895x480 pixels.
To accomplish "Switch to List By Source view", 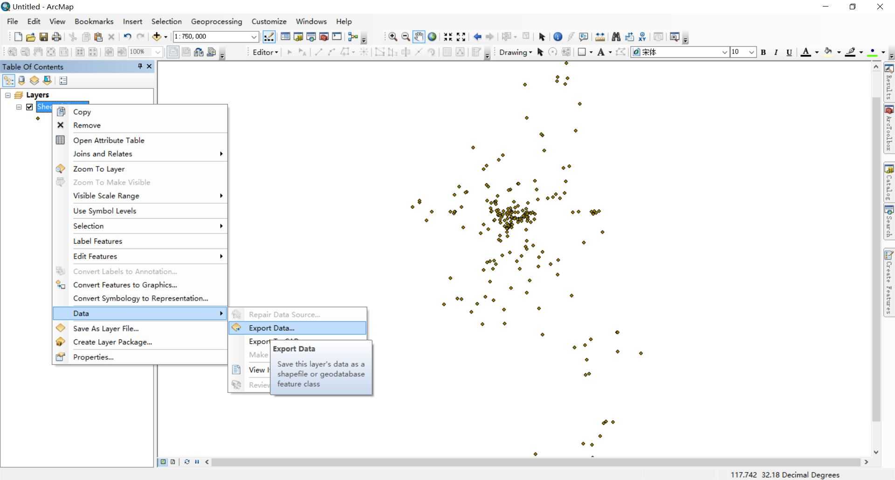I will click(21, 81).
